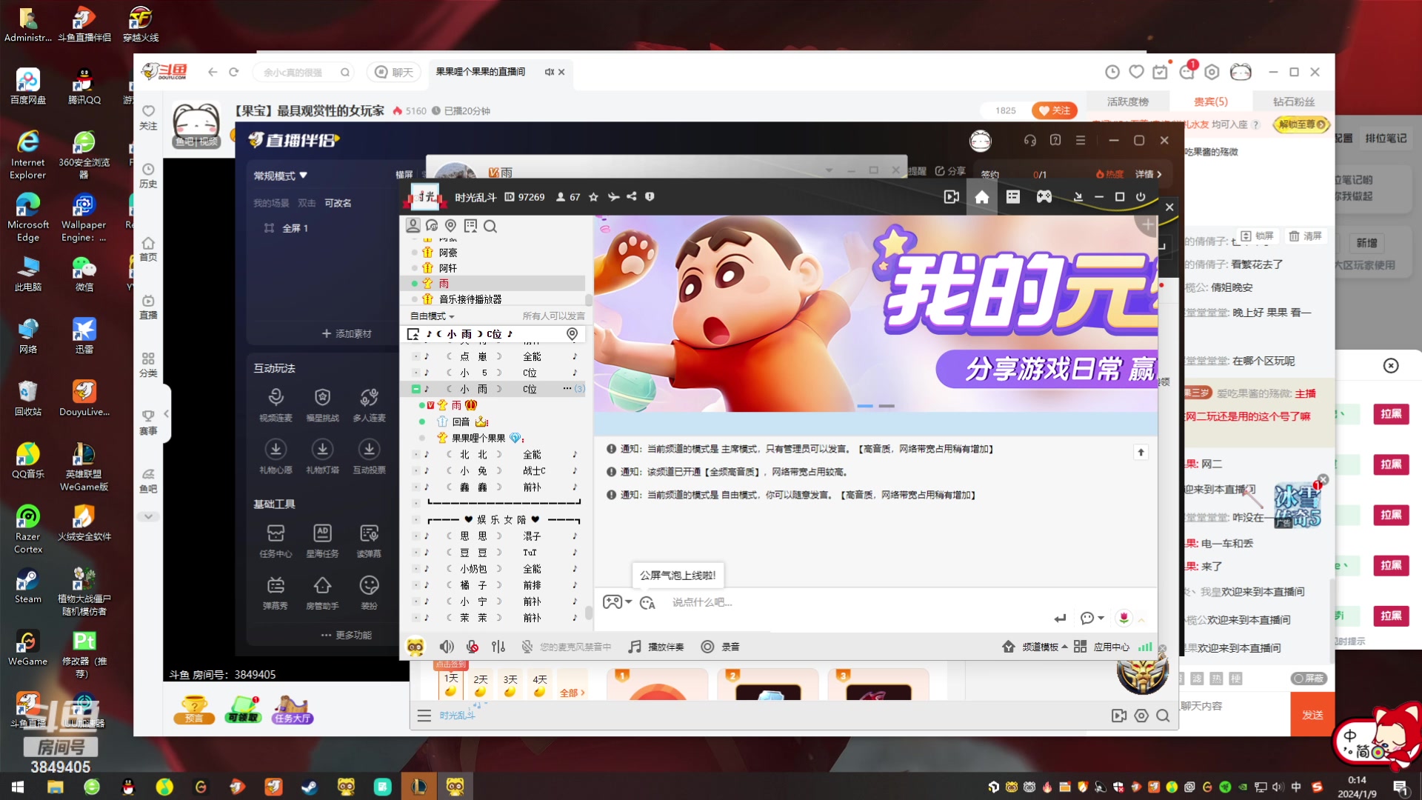Favorite the 时光乱斗 channel with star icon
The height and width of the screenshot is (800, 1422).
(x=593, y=197)
